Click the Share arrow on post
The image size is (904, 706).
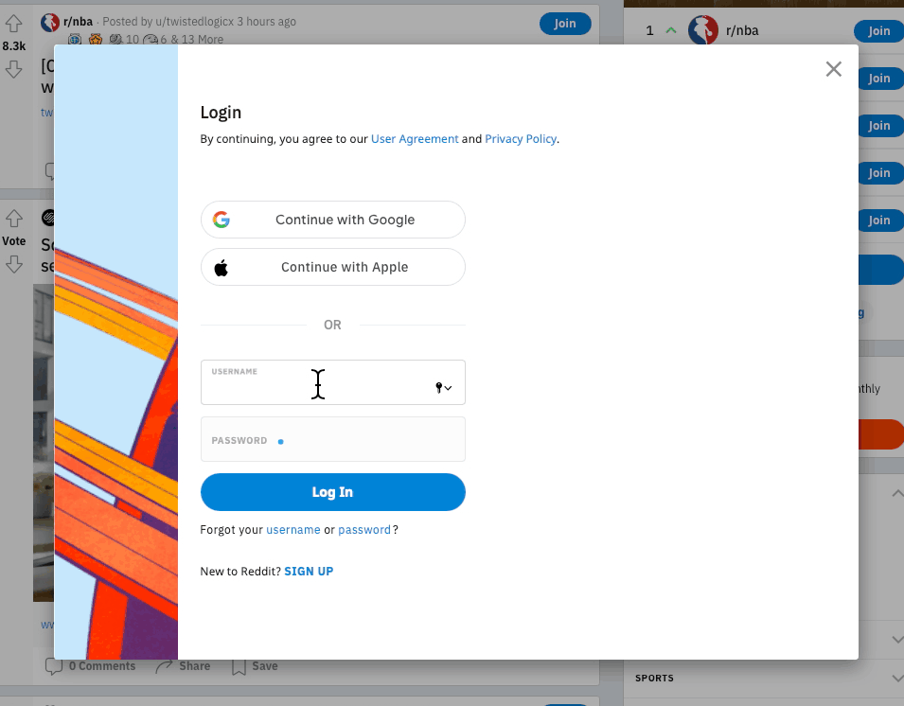165,666
